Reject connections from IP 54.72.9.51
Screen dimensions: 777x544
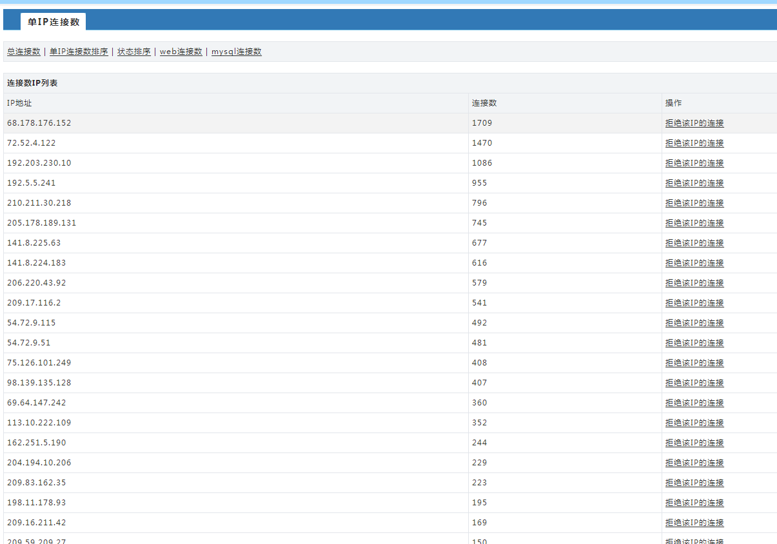pos(694,343)
